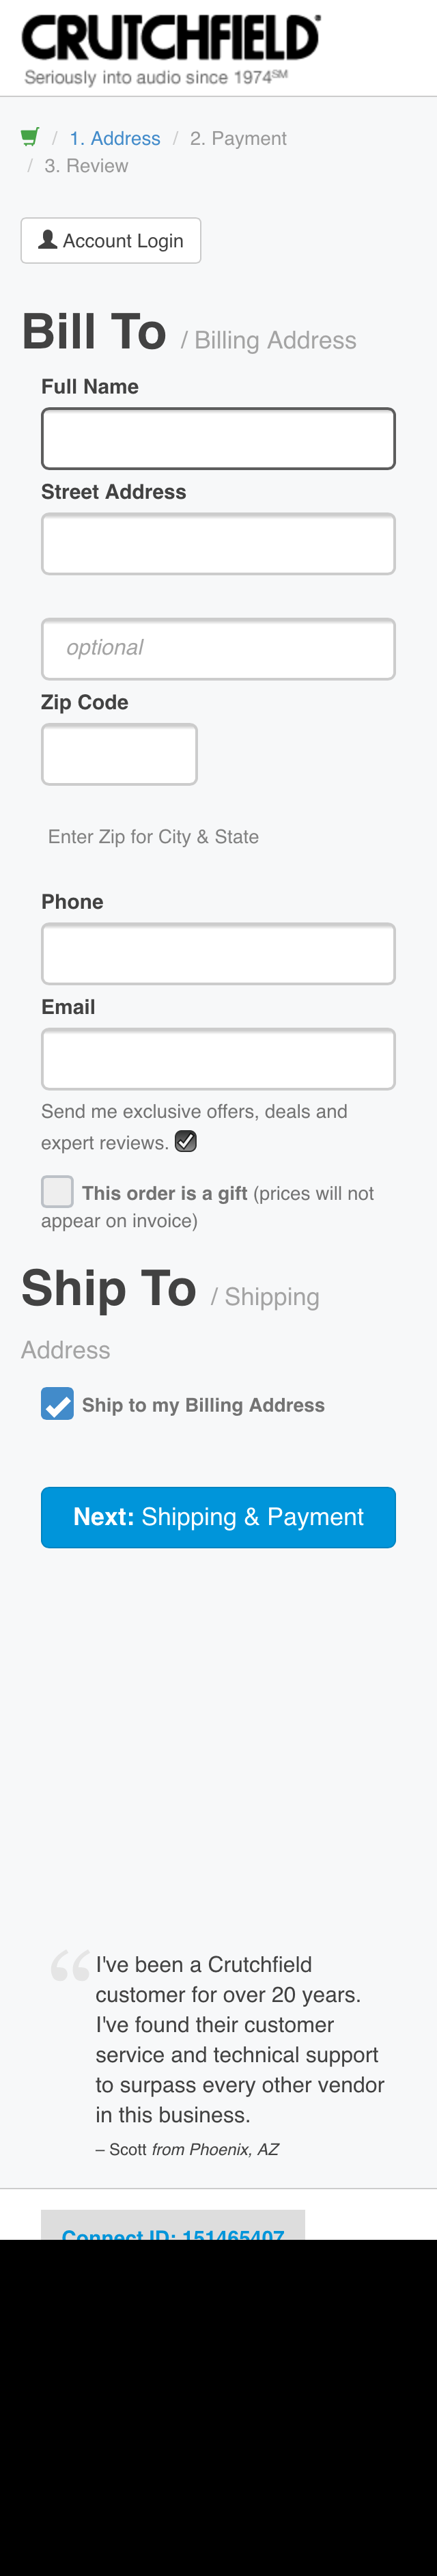Select the optional second address line field
The height and width of the screenshot is (2576, 437).
click(218, 648)
